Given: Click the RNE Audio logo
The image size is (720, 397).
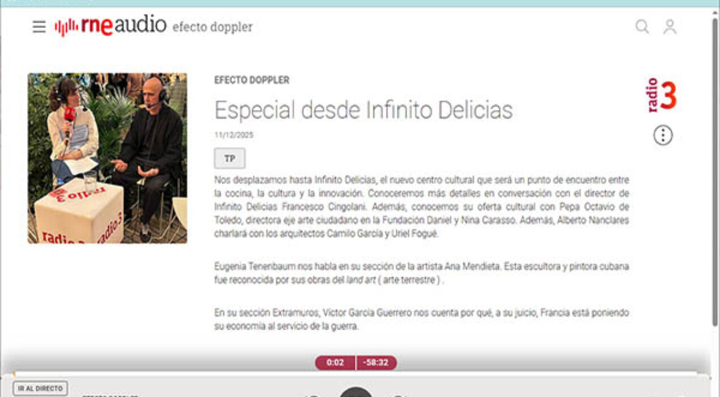Looking at the screenshot, I should point(111,26).
